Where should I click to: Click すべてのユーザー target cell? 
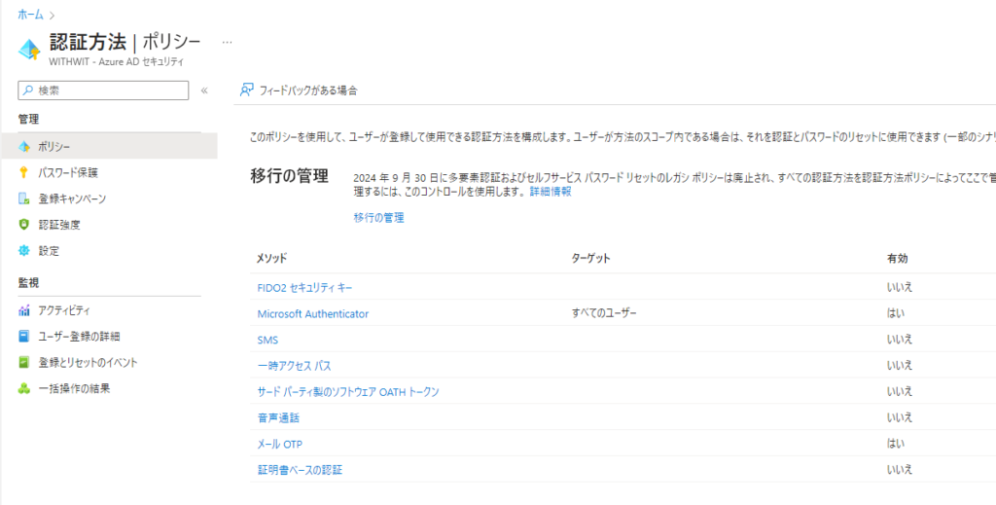(x=604, y=313)
